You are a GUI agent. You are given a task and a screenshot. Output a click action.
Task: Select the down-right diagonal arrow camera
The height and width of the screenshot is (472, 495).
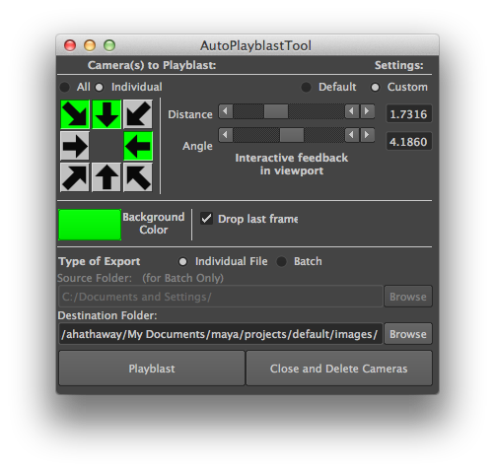click(75, 114)
